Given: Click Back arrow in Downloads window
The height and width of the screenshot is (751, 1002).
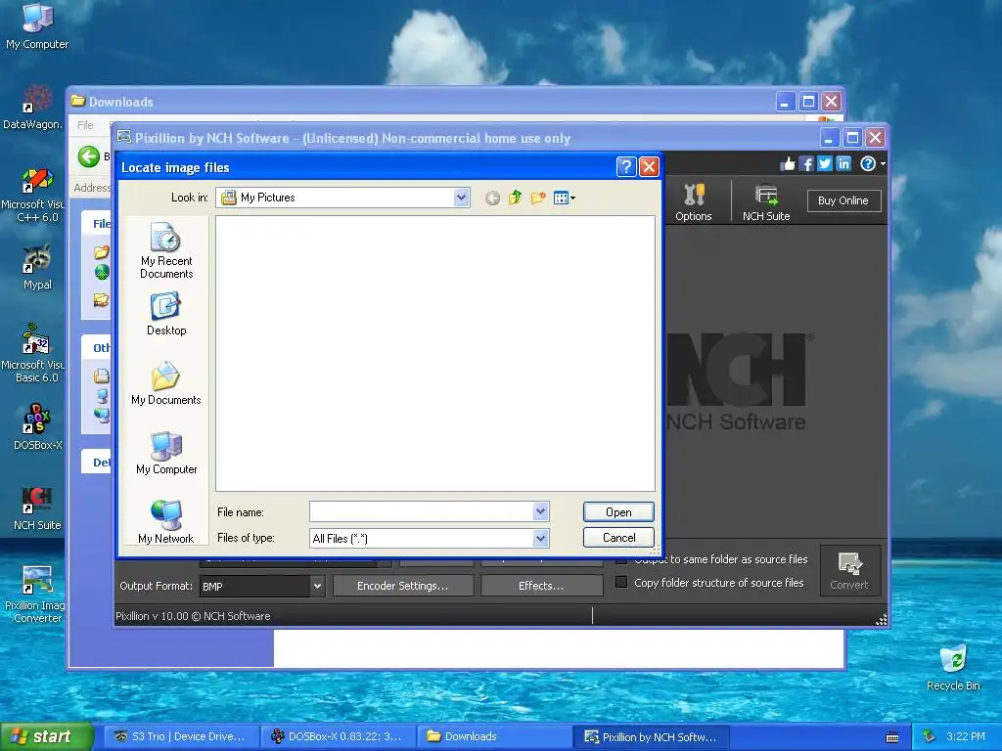Looking at the screenshot, I should [x=89, y=156].
